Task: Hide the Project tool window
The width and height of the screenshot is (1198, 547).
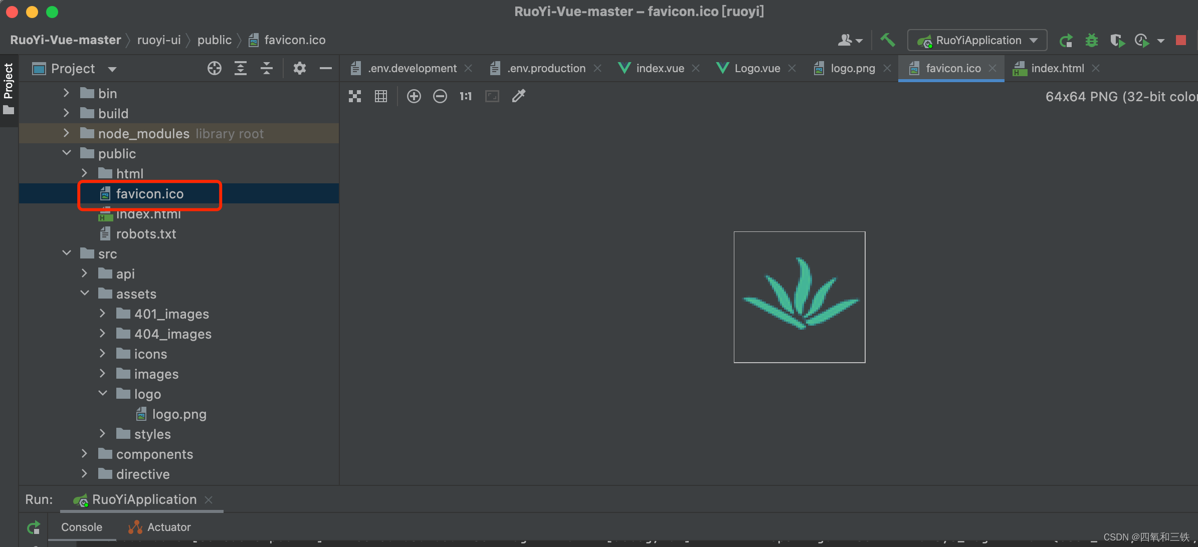Action: (326, 68)
